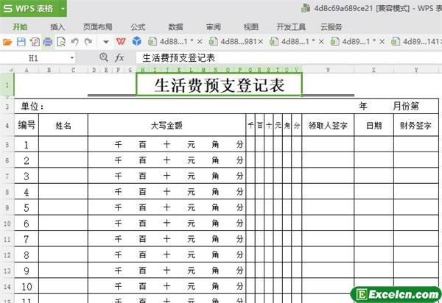This screenshot has width=442, height=303.
Task: Open the 插入 ribbon tab
Action: click(57, 27)
